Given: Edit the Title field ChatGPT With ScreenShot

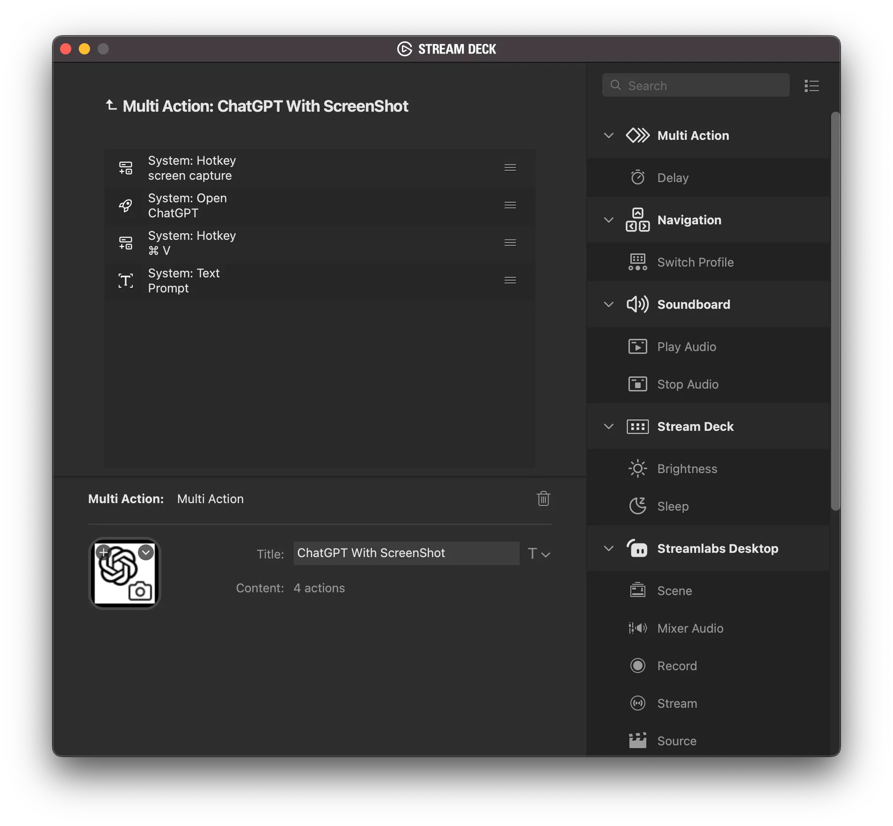Looking at the screenshot, I should (406, 553).
